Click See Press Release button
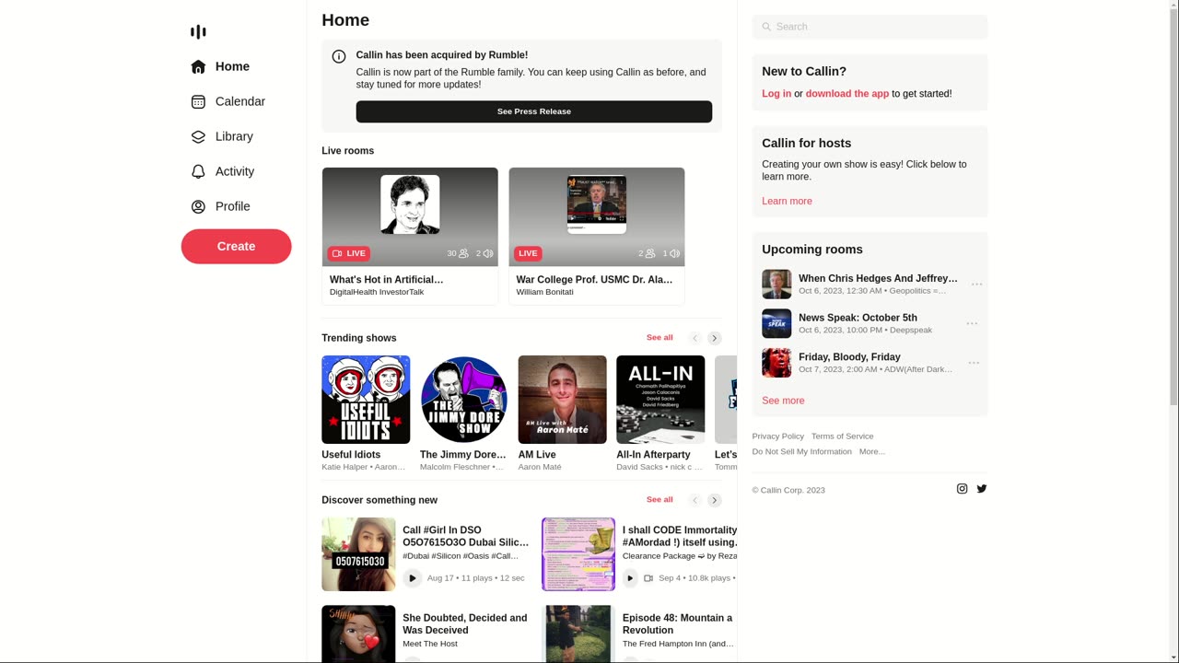This screenshot has height=663, width=1179. 534,111
